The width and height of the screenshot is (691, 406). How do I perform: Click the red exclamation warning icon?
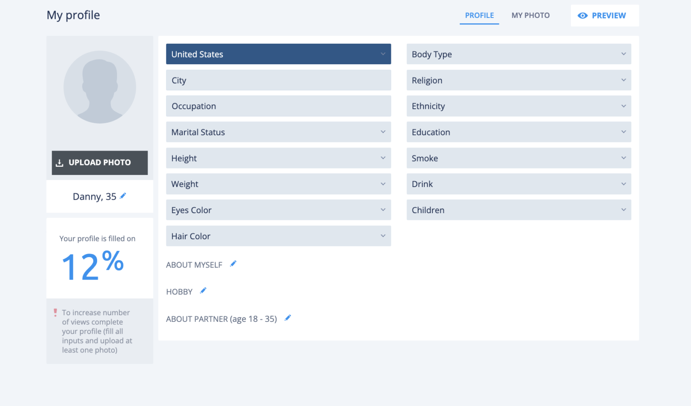pos(55,312)
